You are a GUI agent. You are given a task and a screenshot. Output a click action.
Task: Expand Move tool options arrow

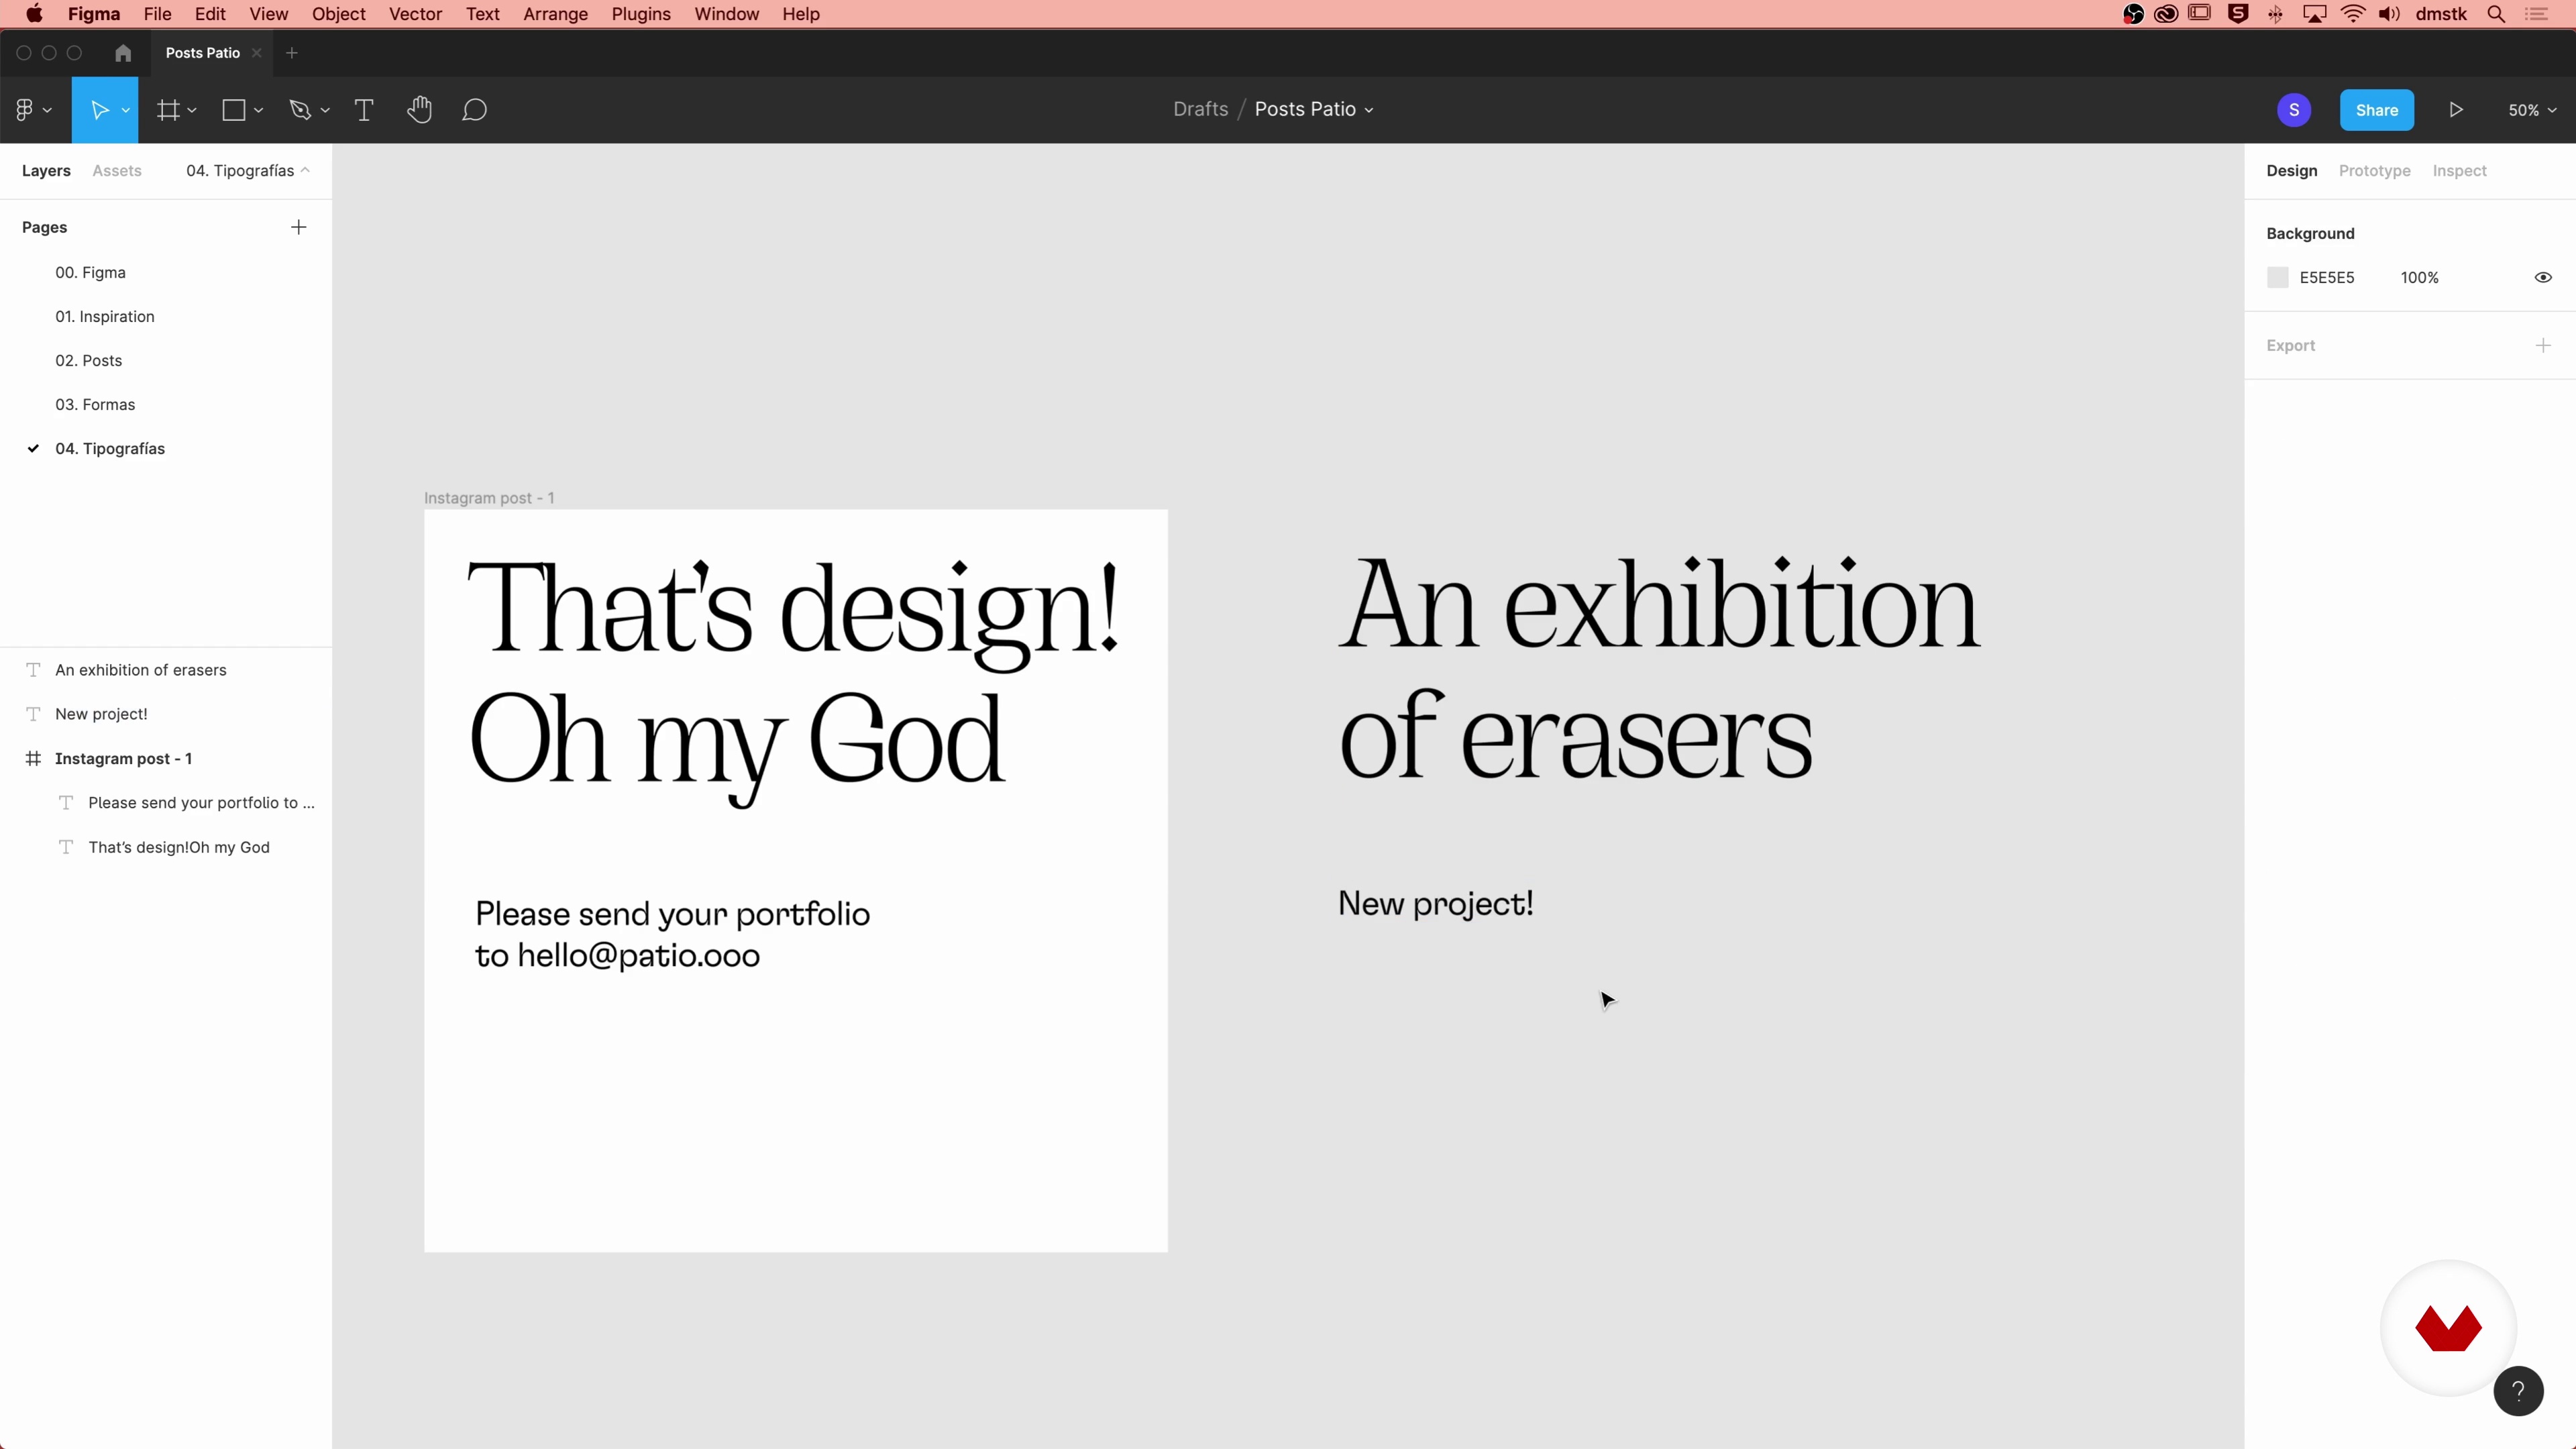125,110
